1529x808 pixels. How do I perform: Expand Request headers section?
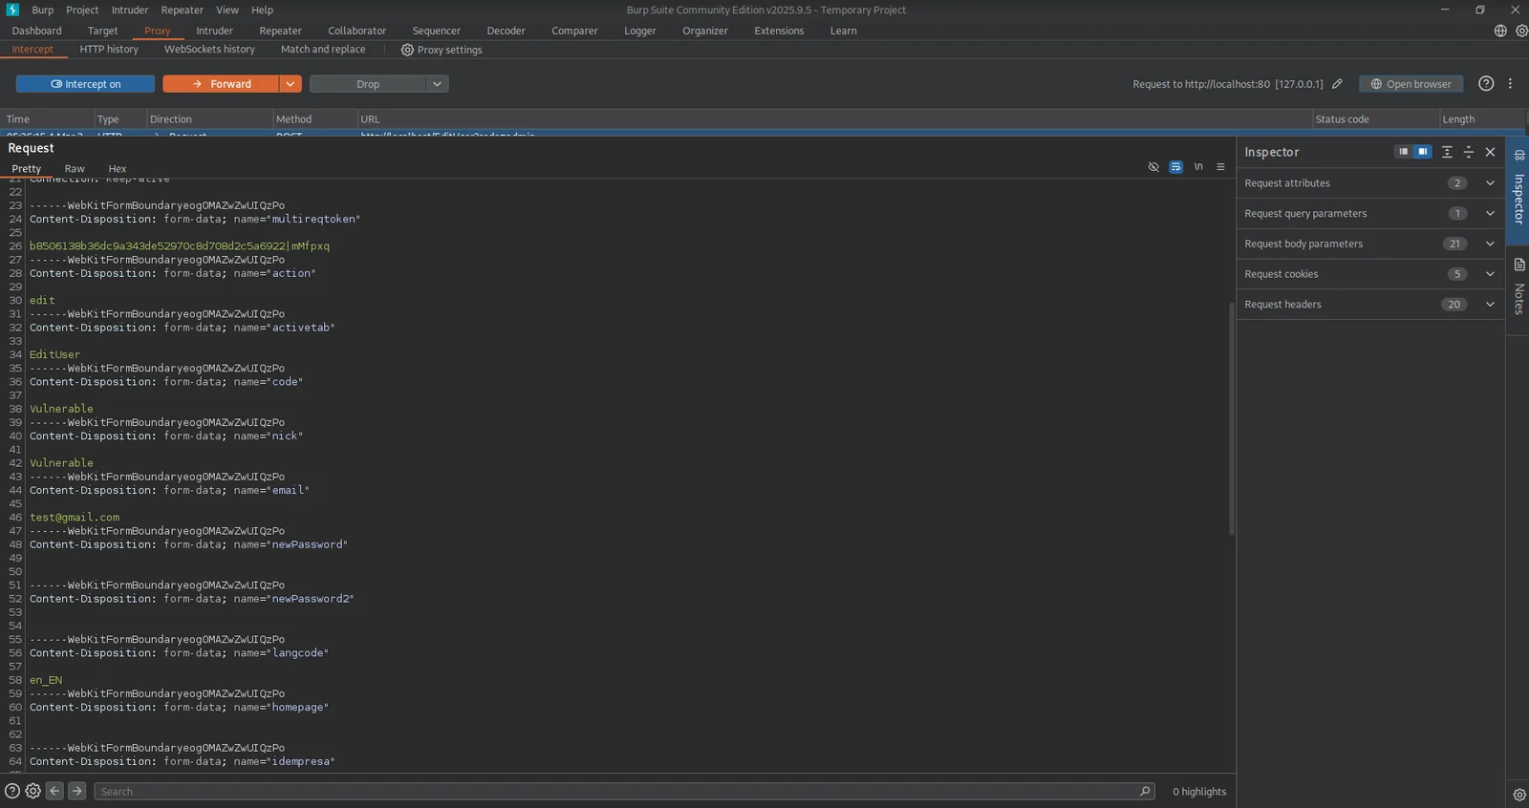1370,305
